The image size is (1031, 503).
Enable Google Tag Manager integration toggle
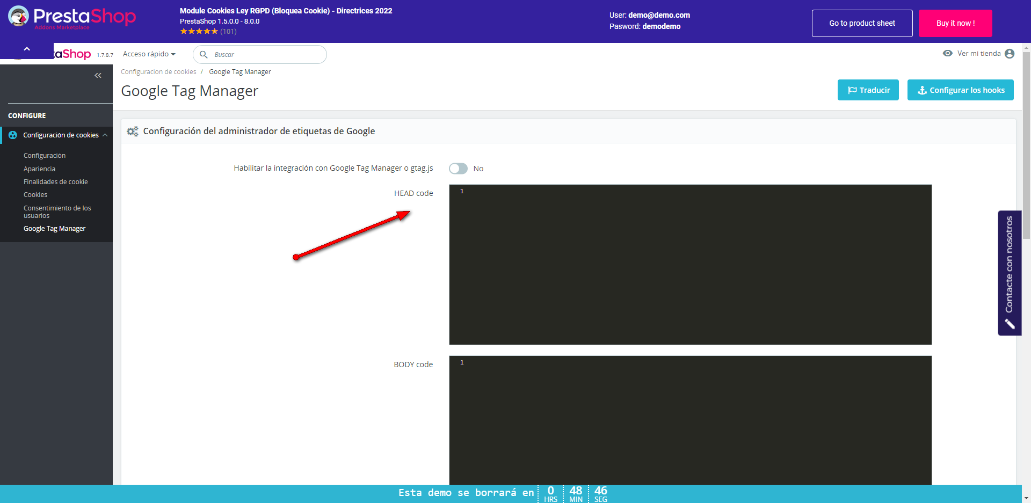click(x=458, y=169)
